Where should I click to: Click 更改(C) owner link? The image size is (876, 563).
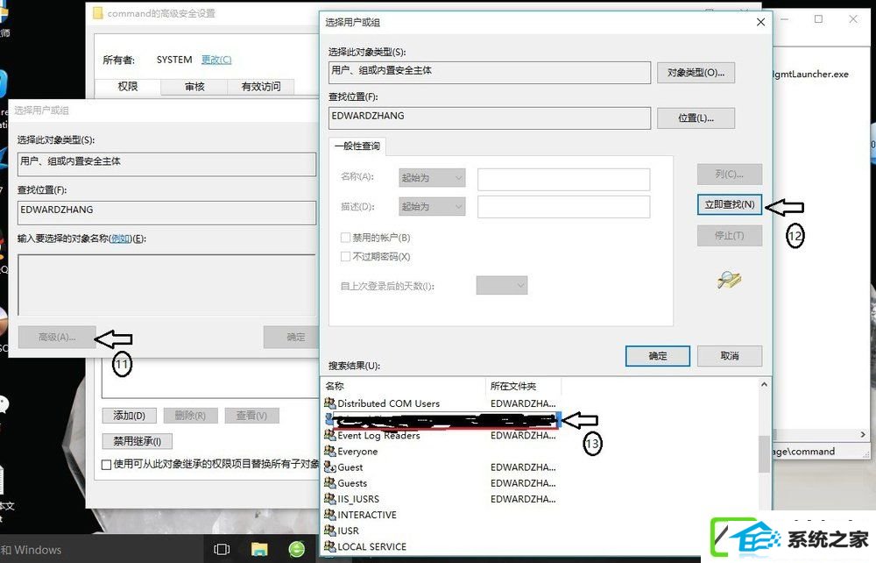[216, 60]
